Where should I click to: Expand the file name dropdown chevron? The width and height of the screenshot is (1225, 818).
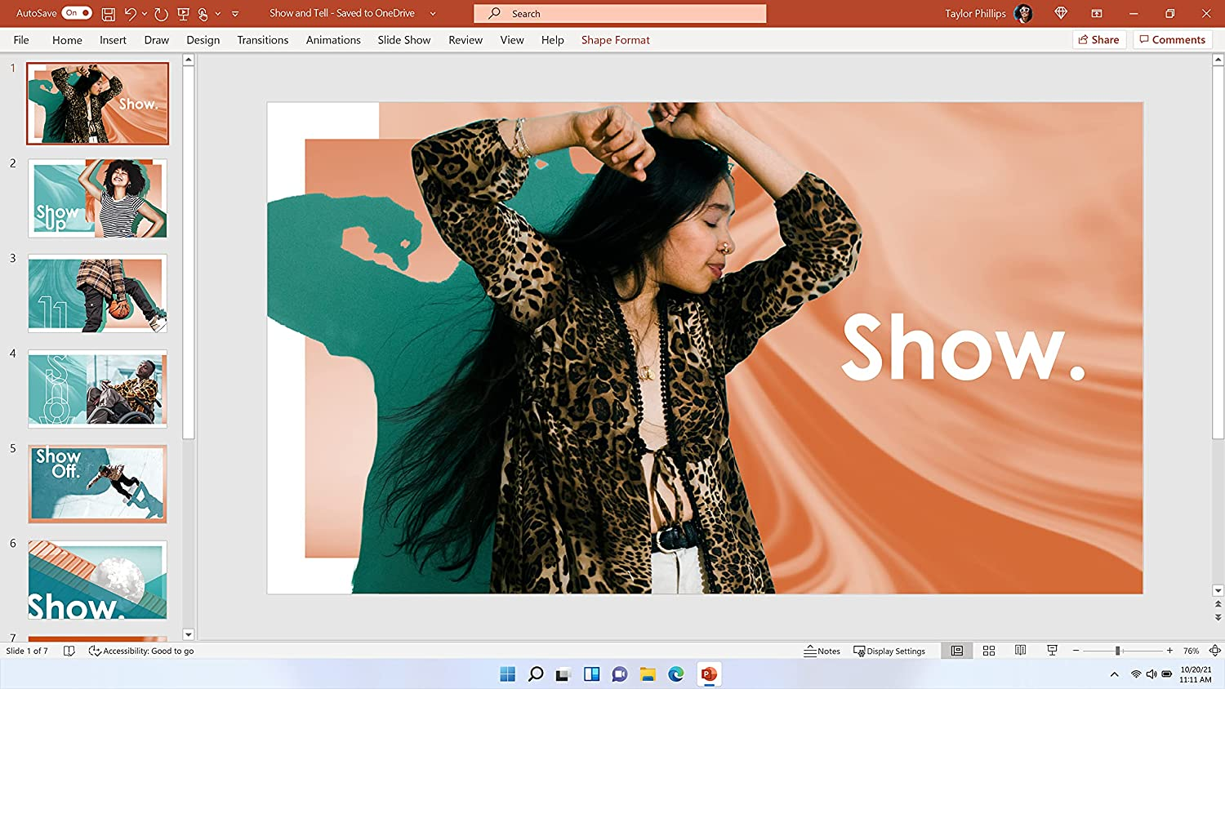[x=433, y=14]
